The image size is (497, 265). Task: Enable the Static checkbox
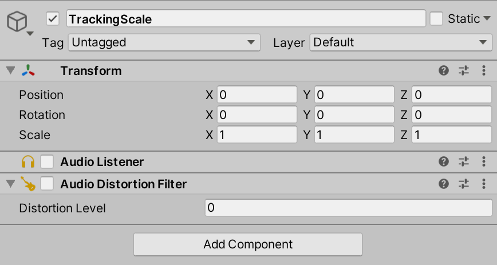436,19
